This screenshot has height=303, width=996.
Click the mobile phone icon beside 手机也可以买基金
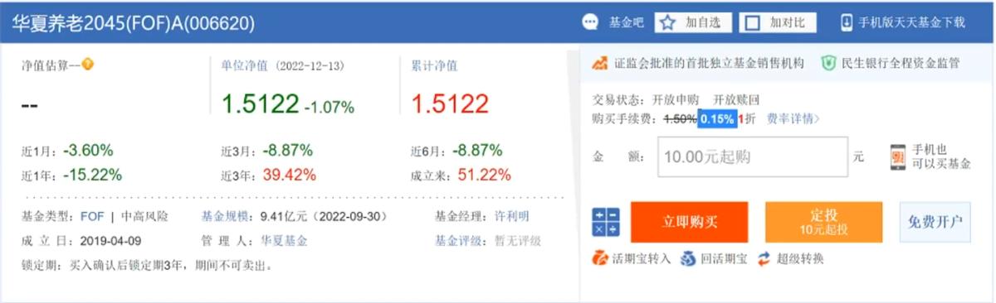[897, 157]
